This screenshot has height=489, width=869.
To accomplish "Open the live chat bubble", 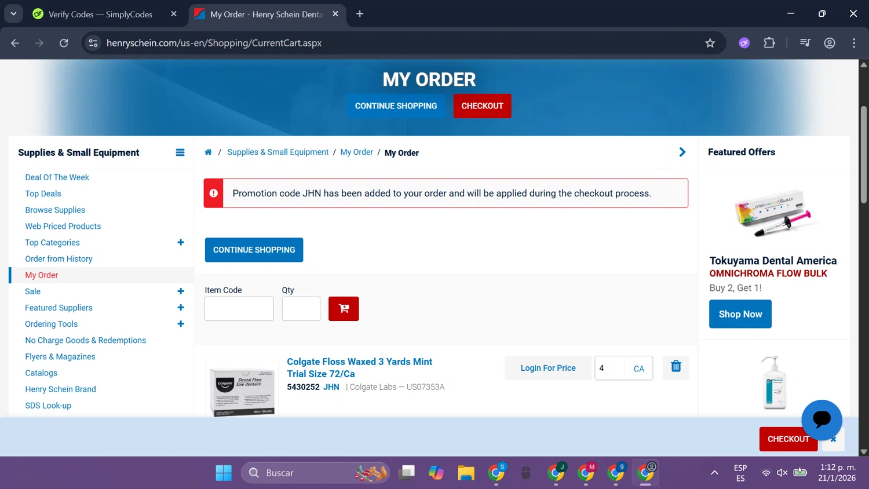I will 821,420.
